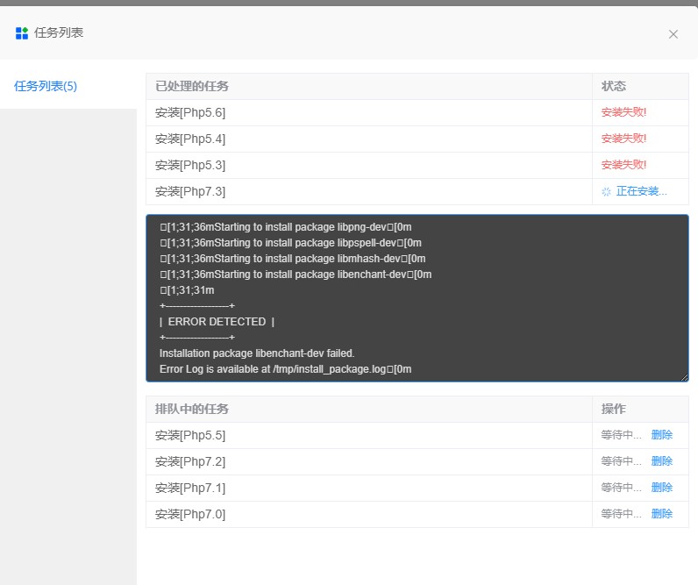Image resolution: width=698 pixels, height=585 pixels.
Task: Click the 安装失败! status for Php5.4
Action: coord(623,139)
